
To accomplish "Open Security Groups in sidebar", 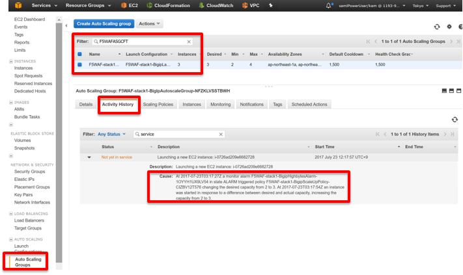I will tap(29, 172).
